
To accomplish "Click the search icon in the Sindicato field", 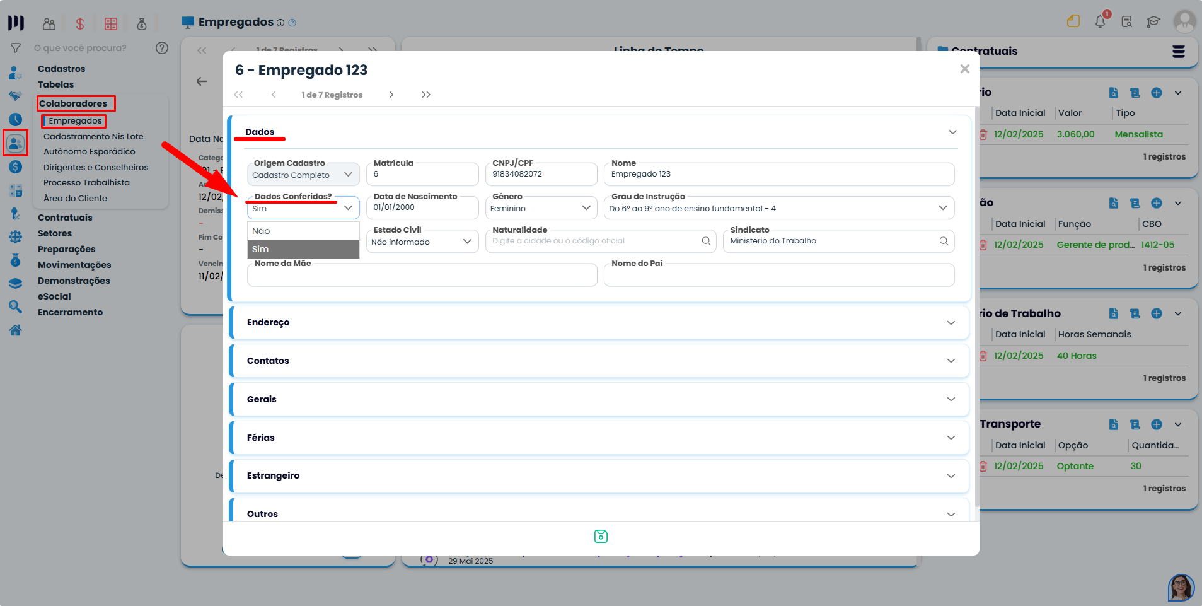I will tap(944, 241).
